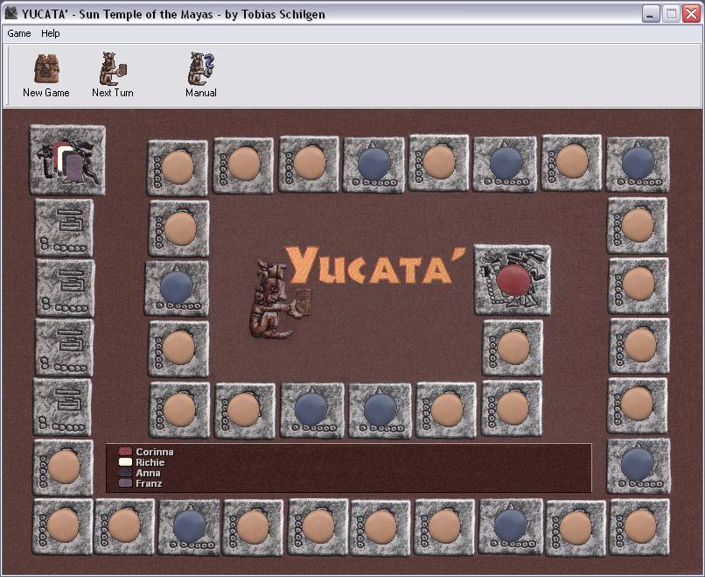The height and width of the screenshot is (577, 705).
Task: Select the player name Richie
Action: [150, 462]
